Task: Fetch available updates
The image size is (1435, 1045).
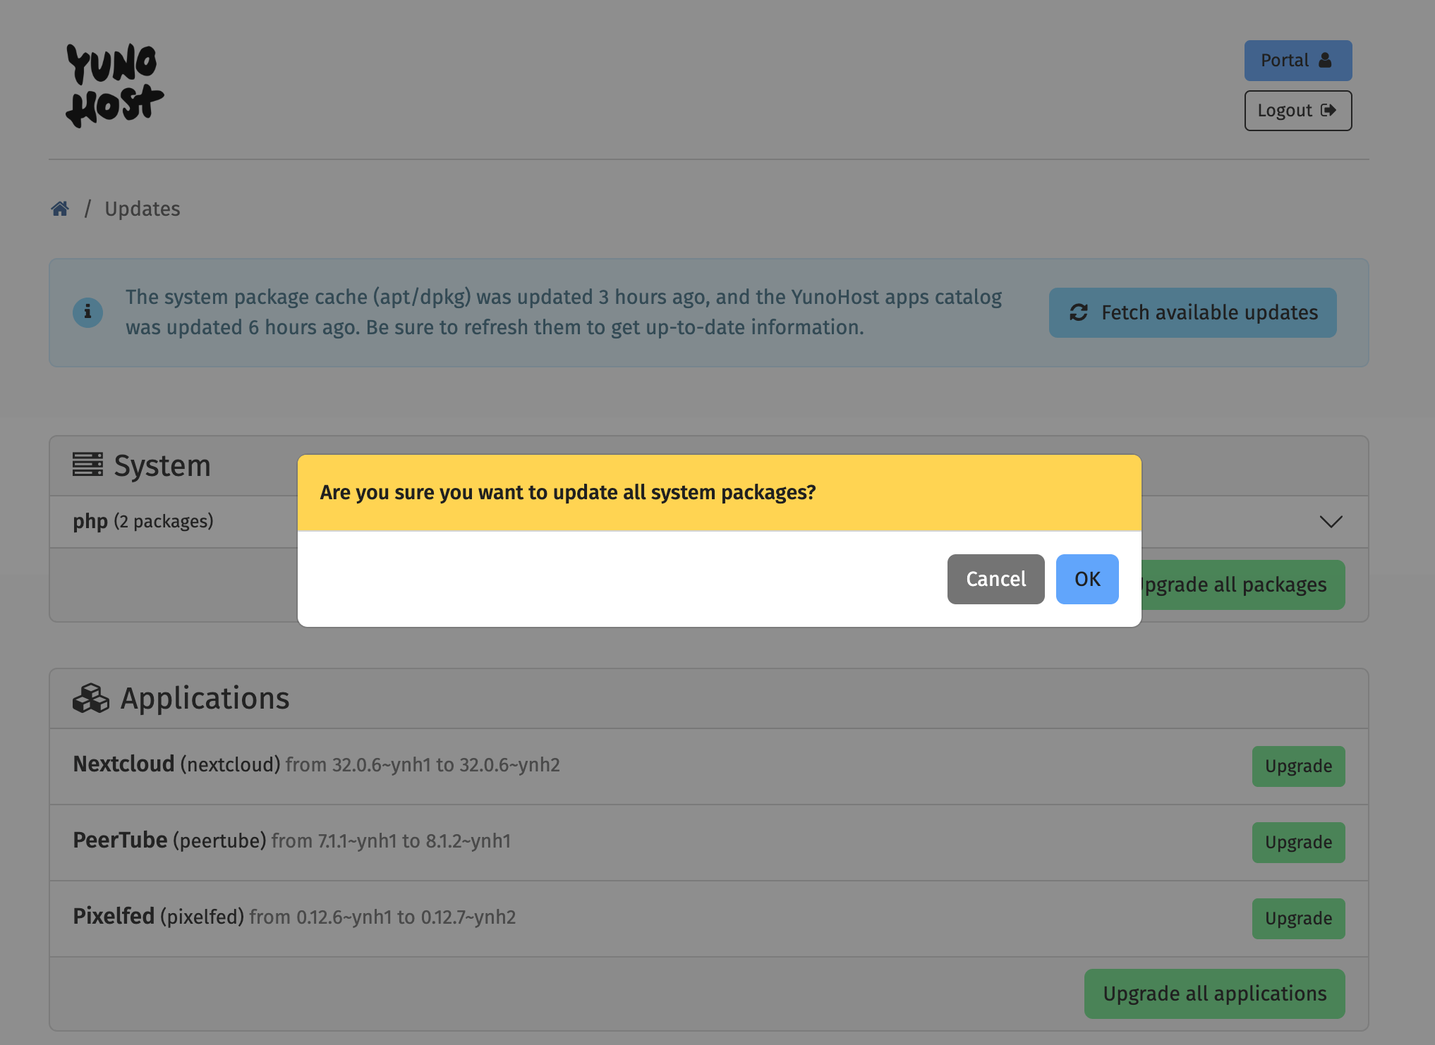Action: pyautogui.click(x=1192, y=312)
